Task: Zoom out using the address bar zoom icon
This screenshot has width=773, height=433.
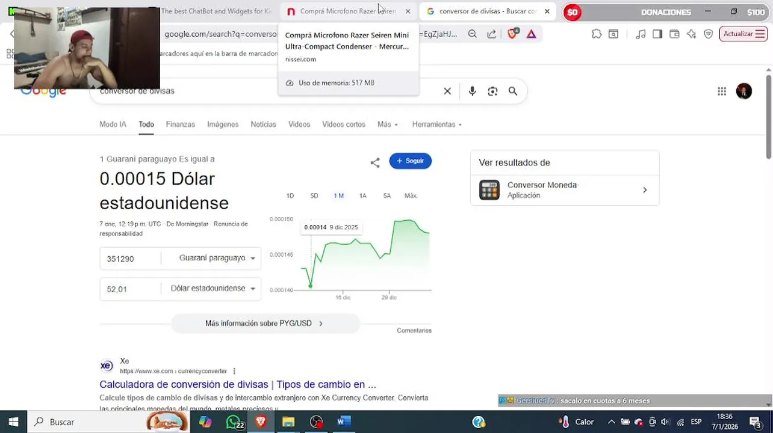Action: (x=473, y=34)
